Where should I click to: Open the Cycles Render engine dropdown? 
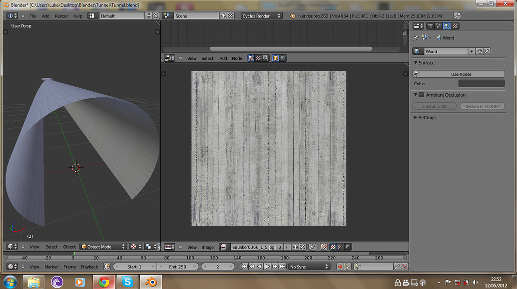[x=262, y=15]
